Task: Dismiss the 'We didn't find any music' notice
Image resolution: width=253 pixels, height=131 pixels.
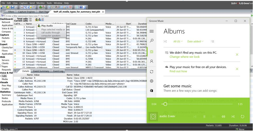Action: 237,55
